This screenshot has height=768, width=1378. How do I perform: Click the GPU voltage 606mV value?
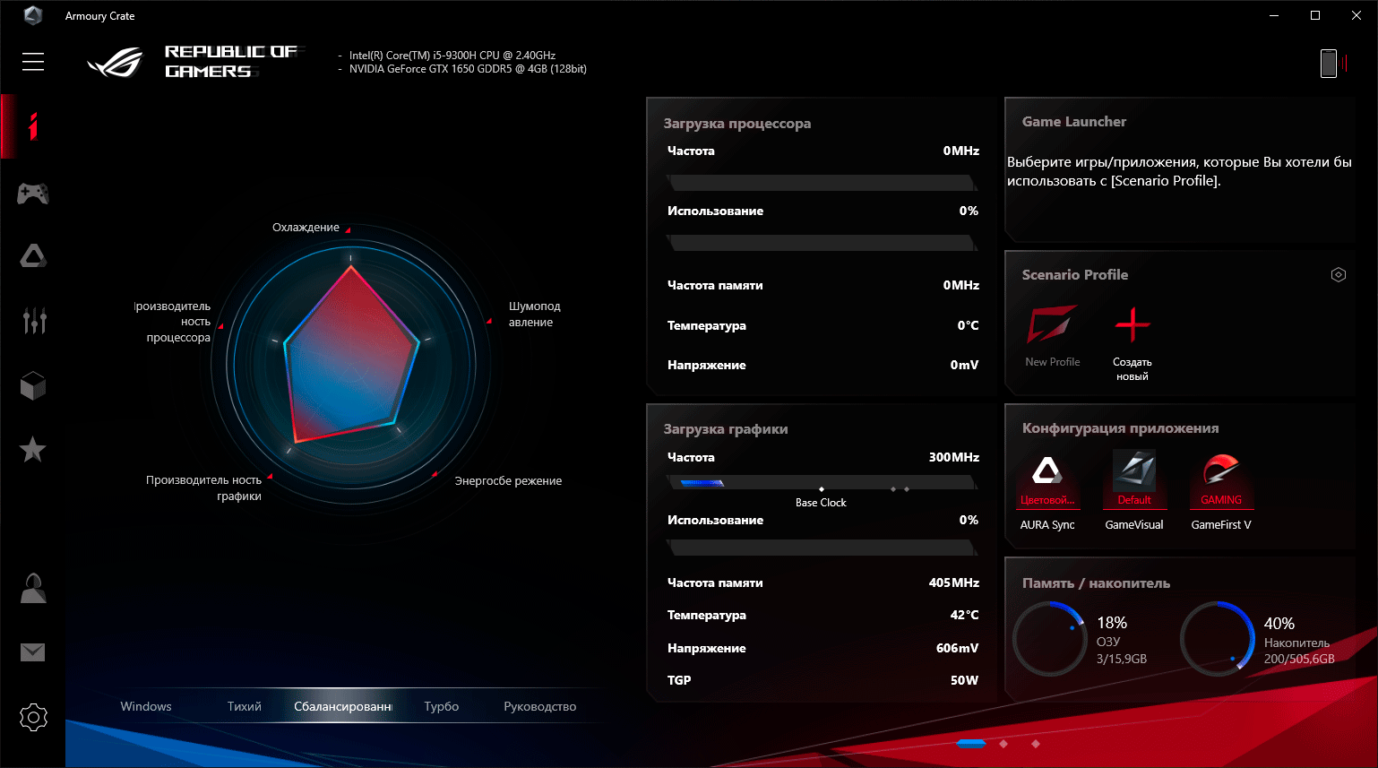point(957,648)
